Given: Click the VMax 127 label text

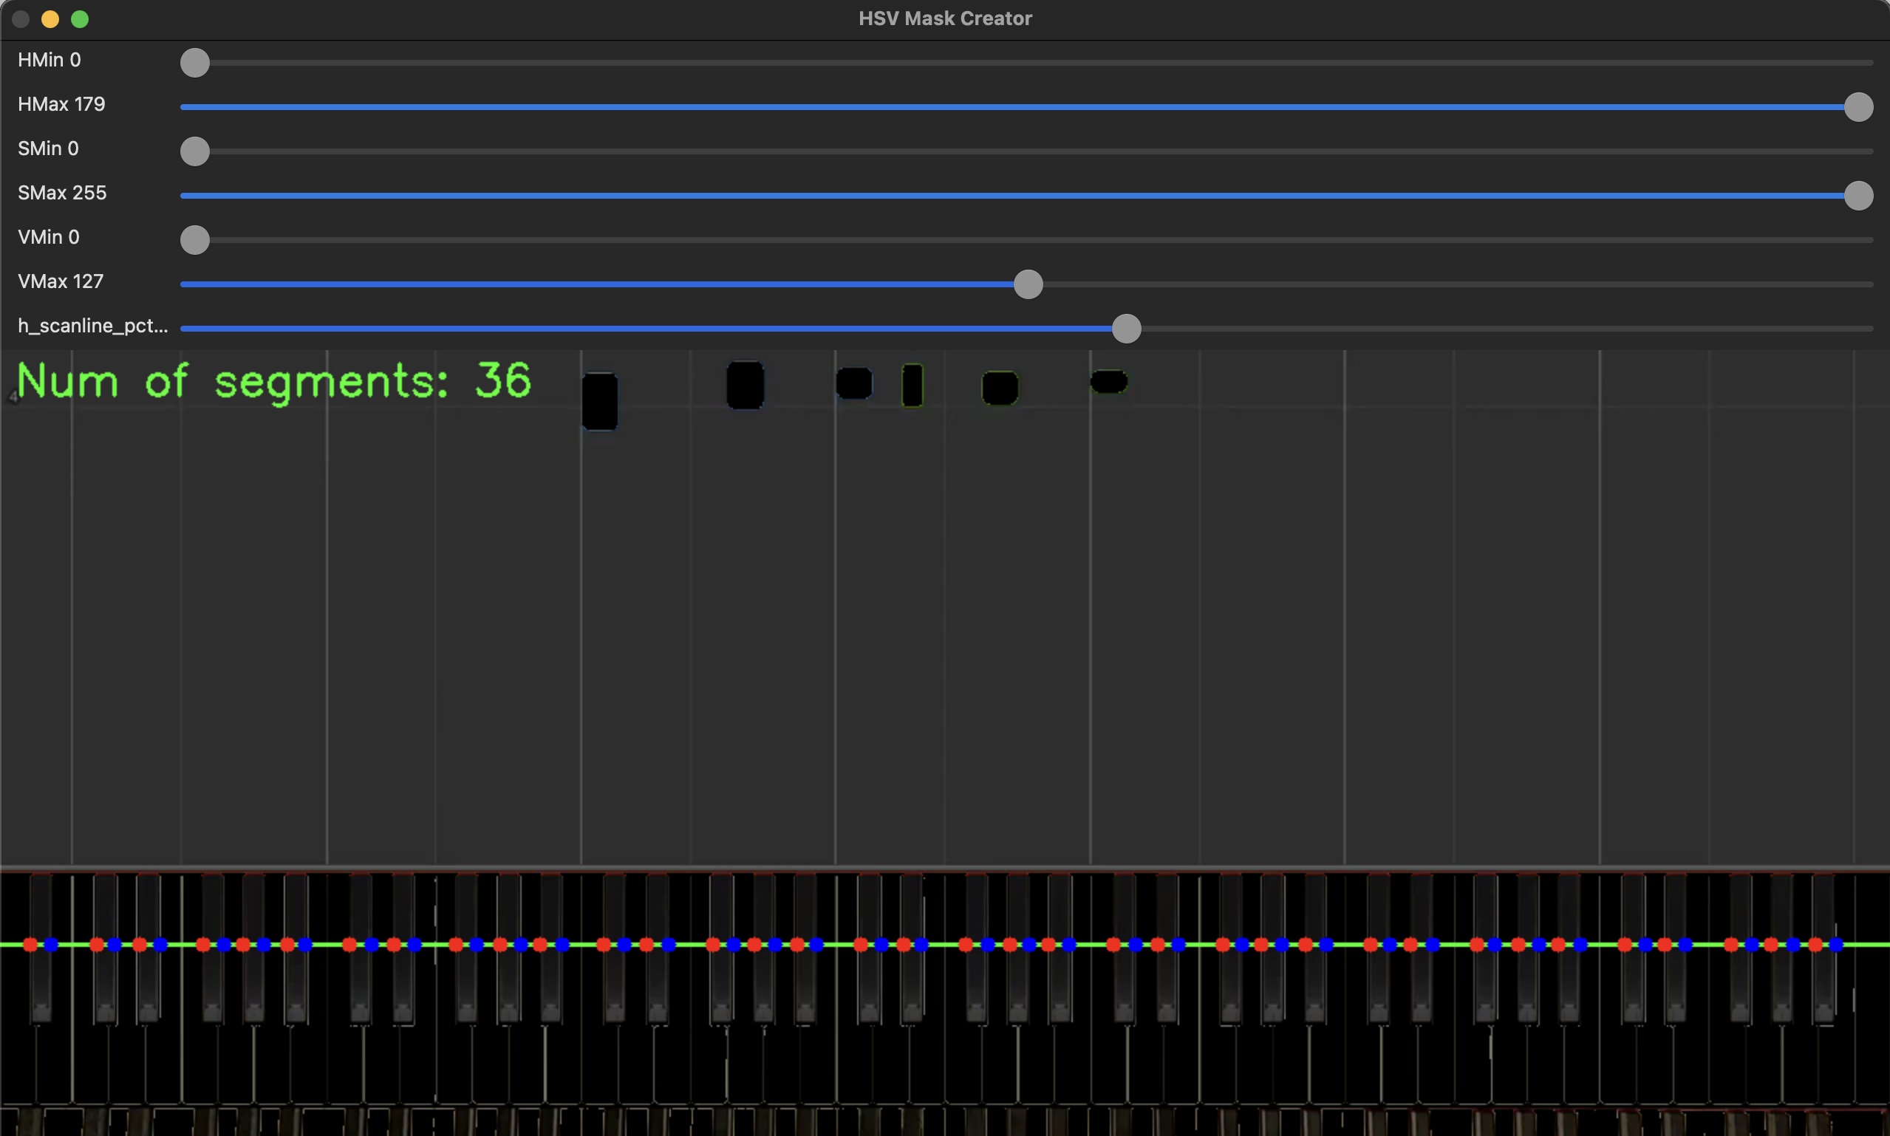Looking at the screenshot, I should (61, 281).
